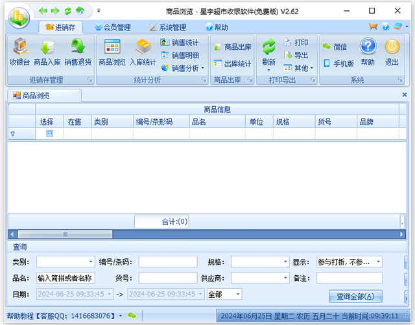The height and width of the screenshot is (325, 415).
Task: Click the green forward arrow in title bar
Action: (55, 11)
